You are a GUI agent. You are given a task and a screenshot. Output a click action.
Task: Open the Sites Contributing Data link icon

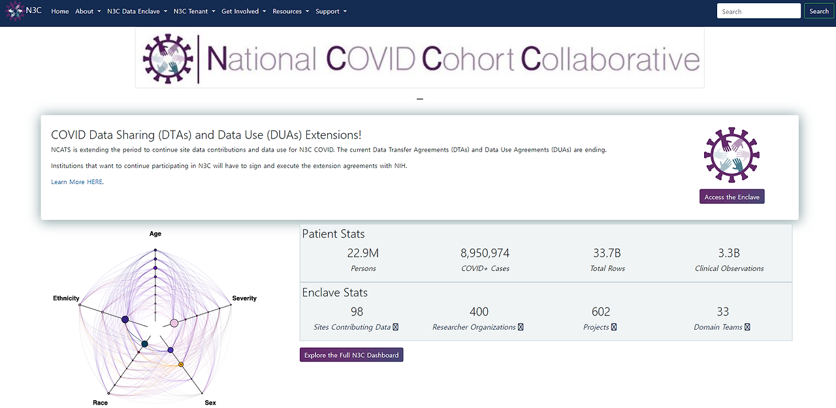pos(396,327)
